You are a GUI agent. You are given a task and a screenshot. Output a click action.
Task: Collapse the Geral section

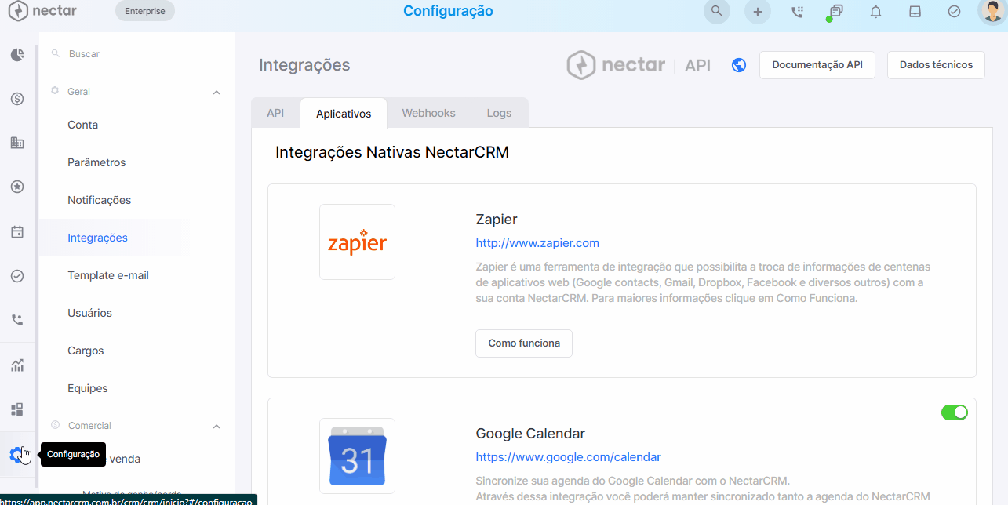click(217, 93)
